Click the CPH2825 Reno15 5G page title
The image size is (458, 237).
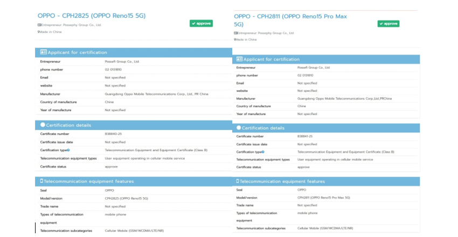92,16
